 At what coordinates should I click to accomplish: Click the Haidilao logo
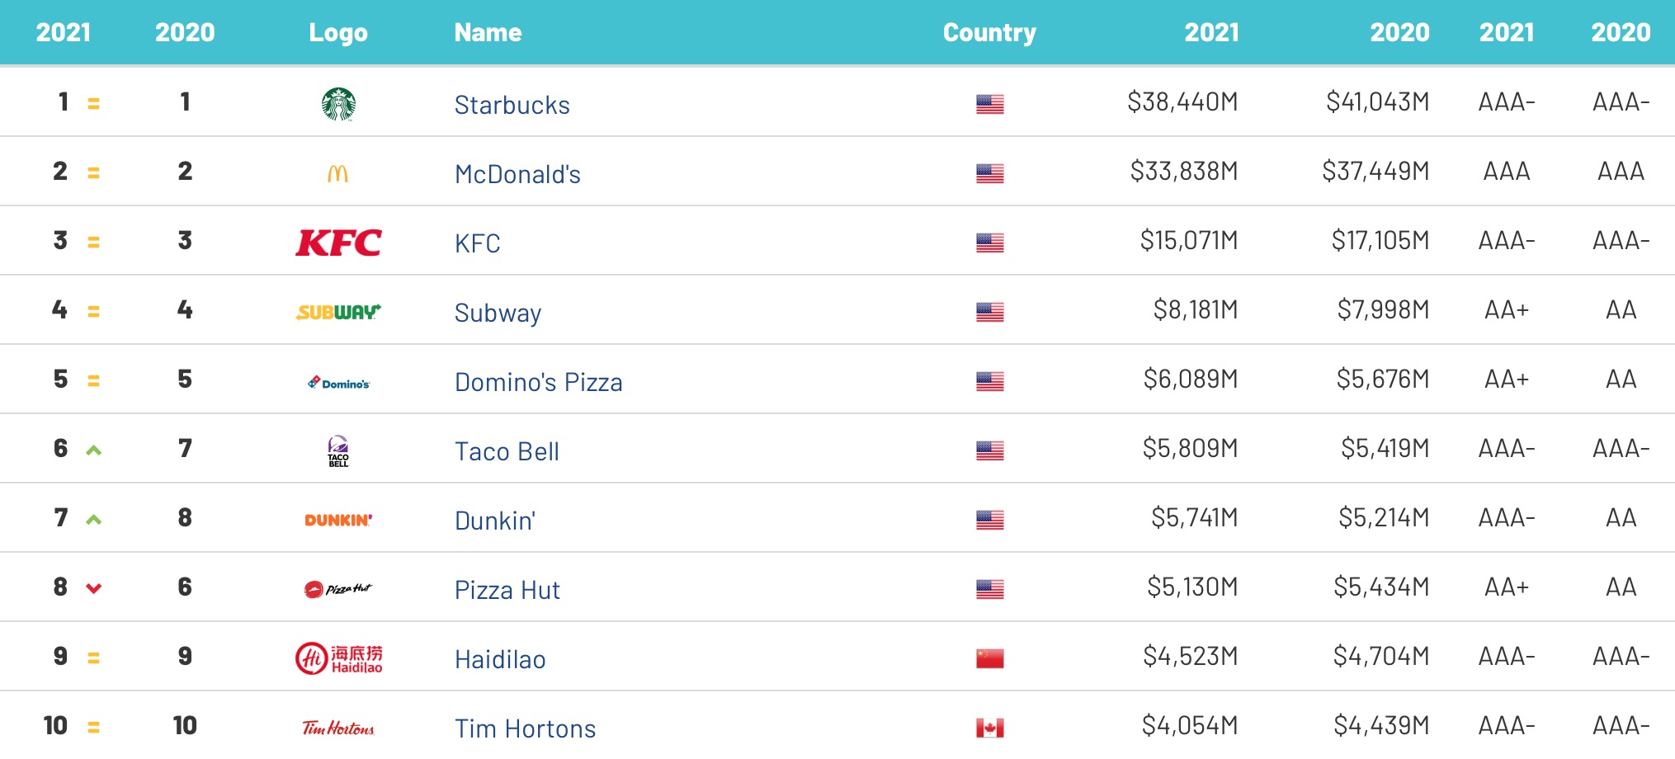(x=338, y=658)
